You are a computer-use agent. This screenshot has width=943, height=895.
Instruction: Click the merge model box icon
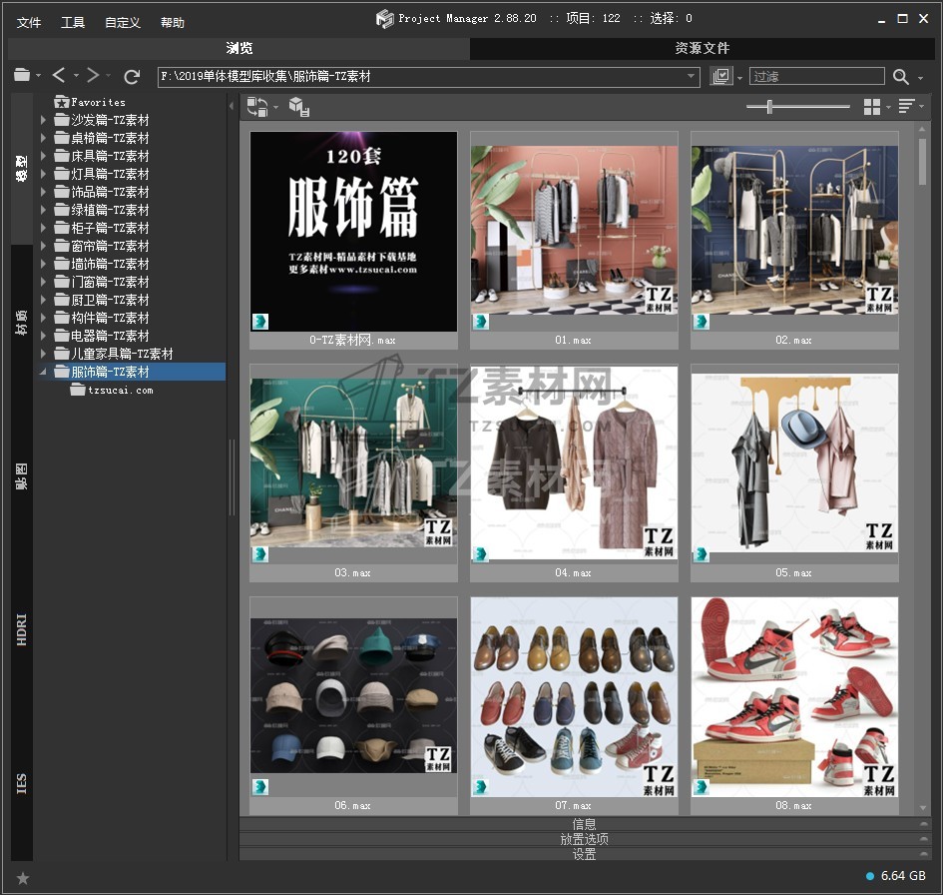[298, 107]
